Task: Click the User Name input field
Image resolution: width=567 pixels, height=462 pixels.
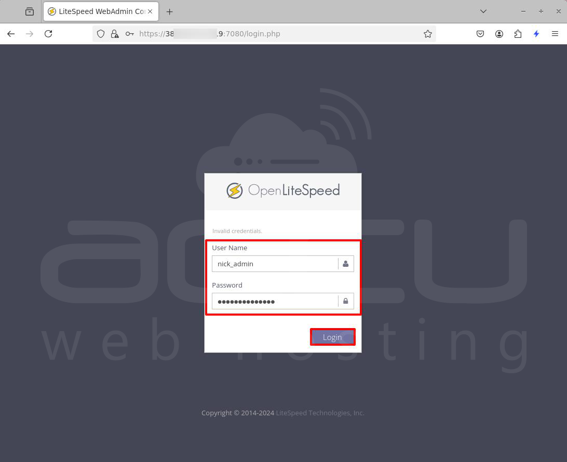Action: click(x=275, y=264)
